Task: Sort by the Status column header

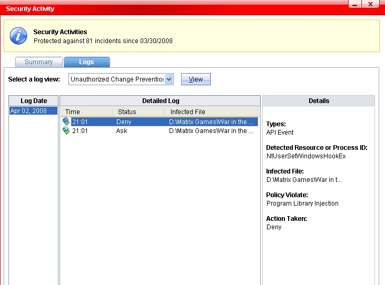Action: click(x=139, y=112)
